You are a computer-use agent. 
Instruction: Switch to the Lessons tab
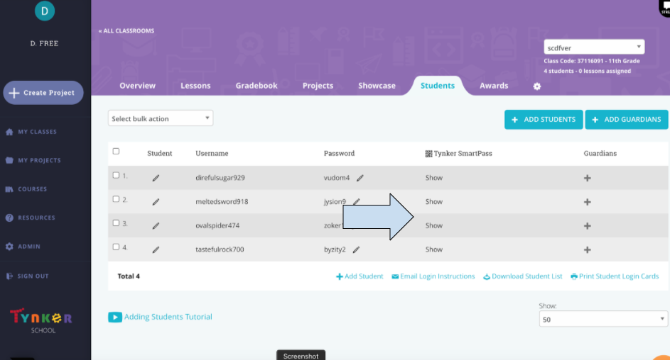(x=195, y=86)
